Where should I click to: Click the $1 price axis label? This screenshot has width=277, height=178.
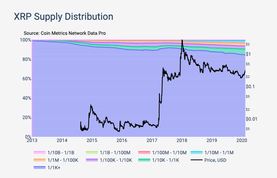249,54
